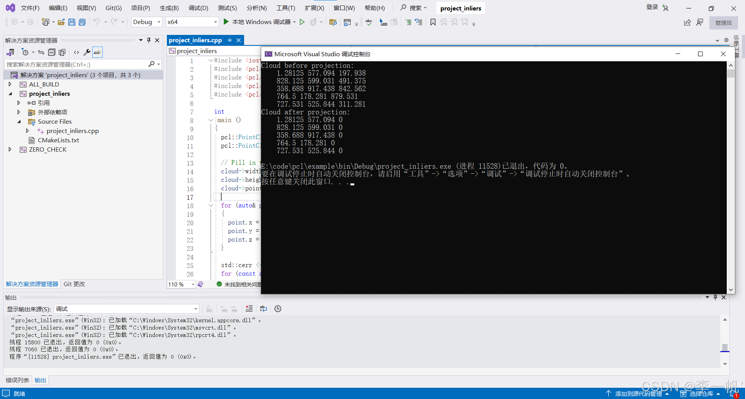Click the spell checker abc icon

tap(369, 22)
